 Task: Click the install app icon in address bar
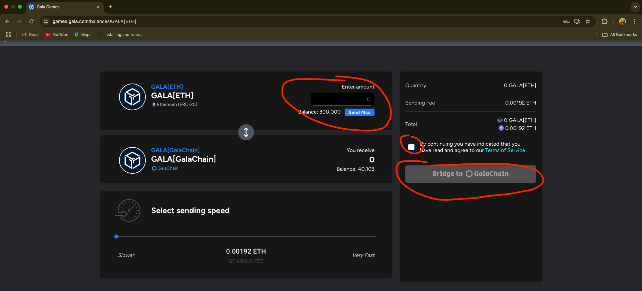(577, 21)
